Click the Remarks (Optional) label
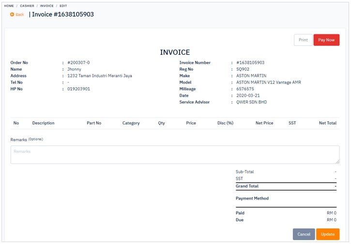The width and height of the screenshot is (351, 244). pos(27,140)
